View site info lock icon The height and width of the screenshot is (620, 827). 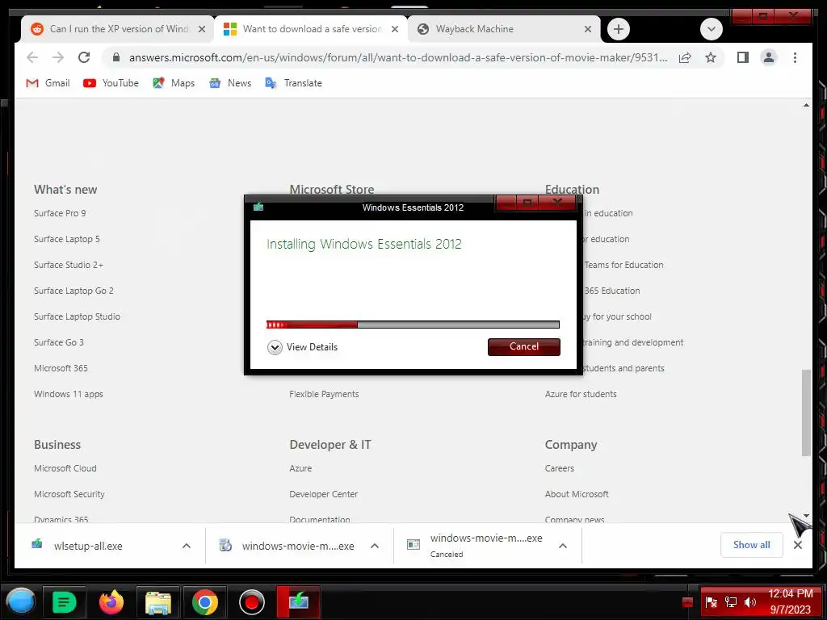coord(116,57)
